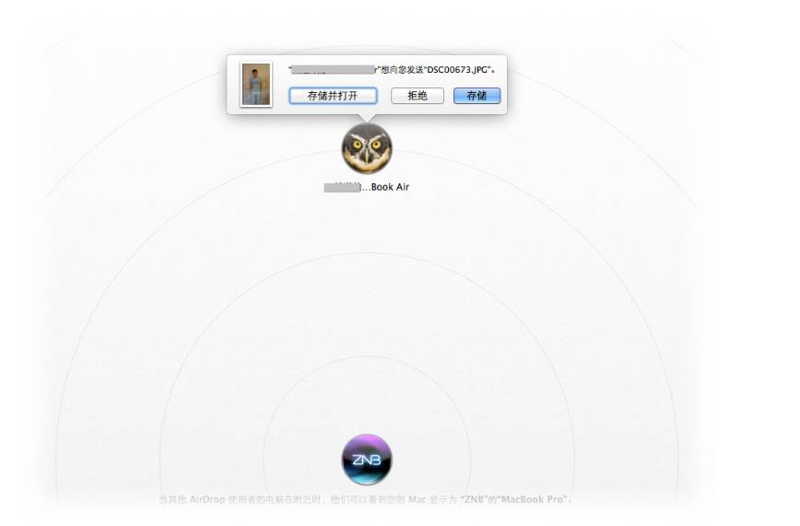The image size is (800, 526).
Task: Click the "想向您发送" message text
Action: pos(400,70)
